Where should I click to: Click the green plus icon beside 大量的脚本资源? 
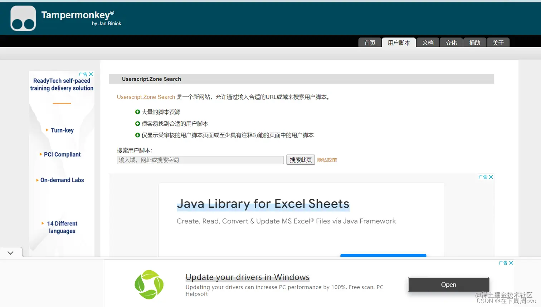point(137,112)
